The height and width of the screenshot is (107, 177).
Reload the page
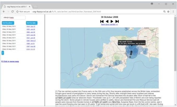pyautogui.click(x=13, y=12)
